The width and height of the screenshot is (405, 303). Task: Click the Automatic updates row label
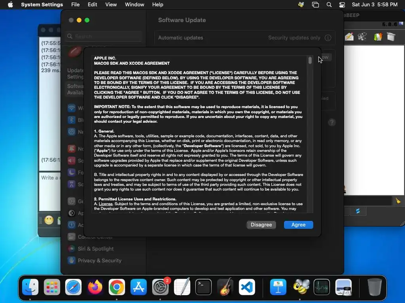tap(180, 37)
